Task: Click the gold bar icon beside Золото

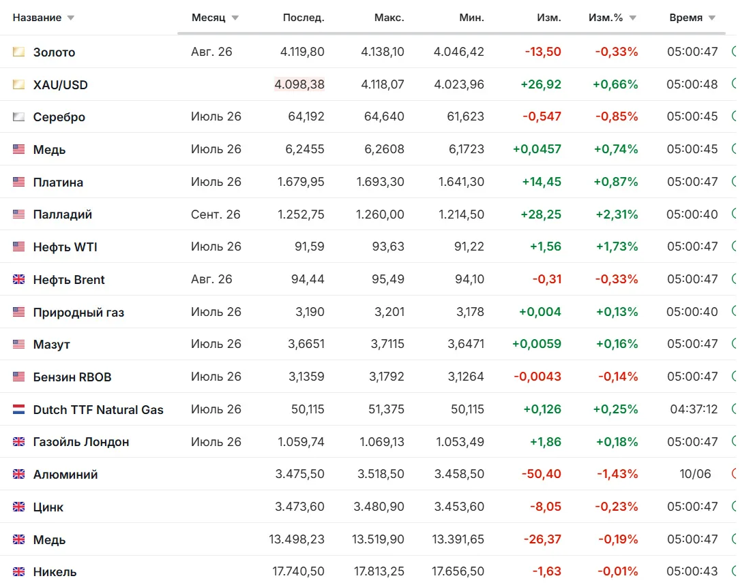Action: point(18,52)
